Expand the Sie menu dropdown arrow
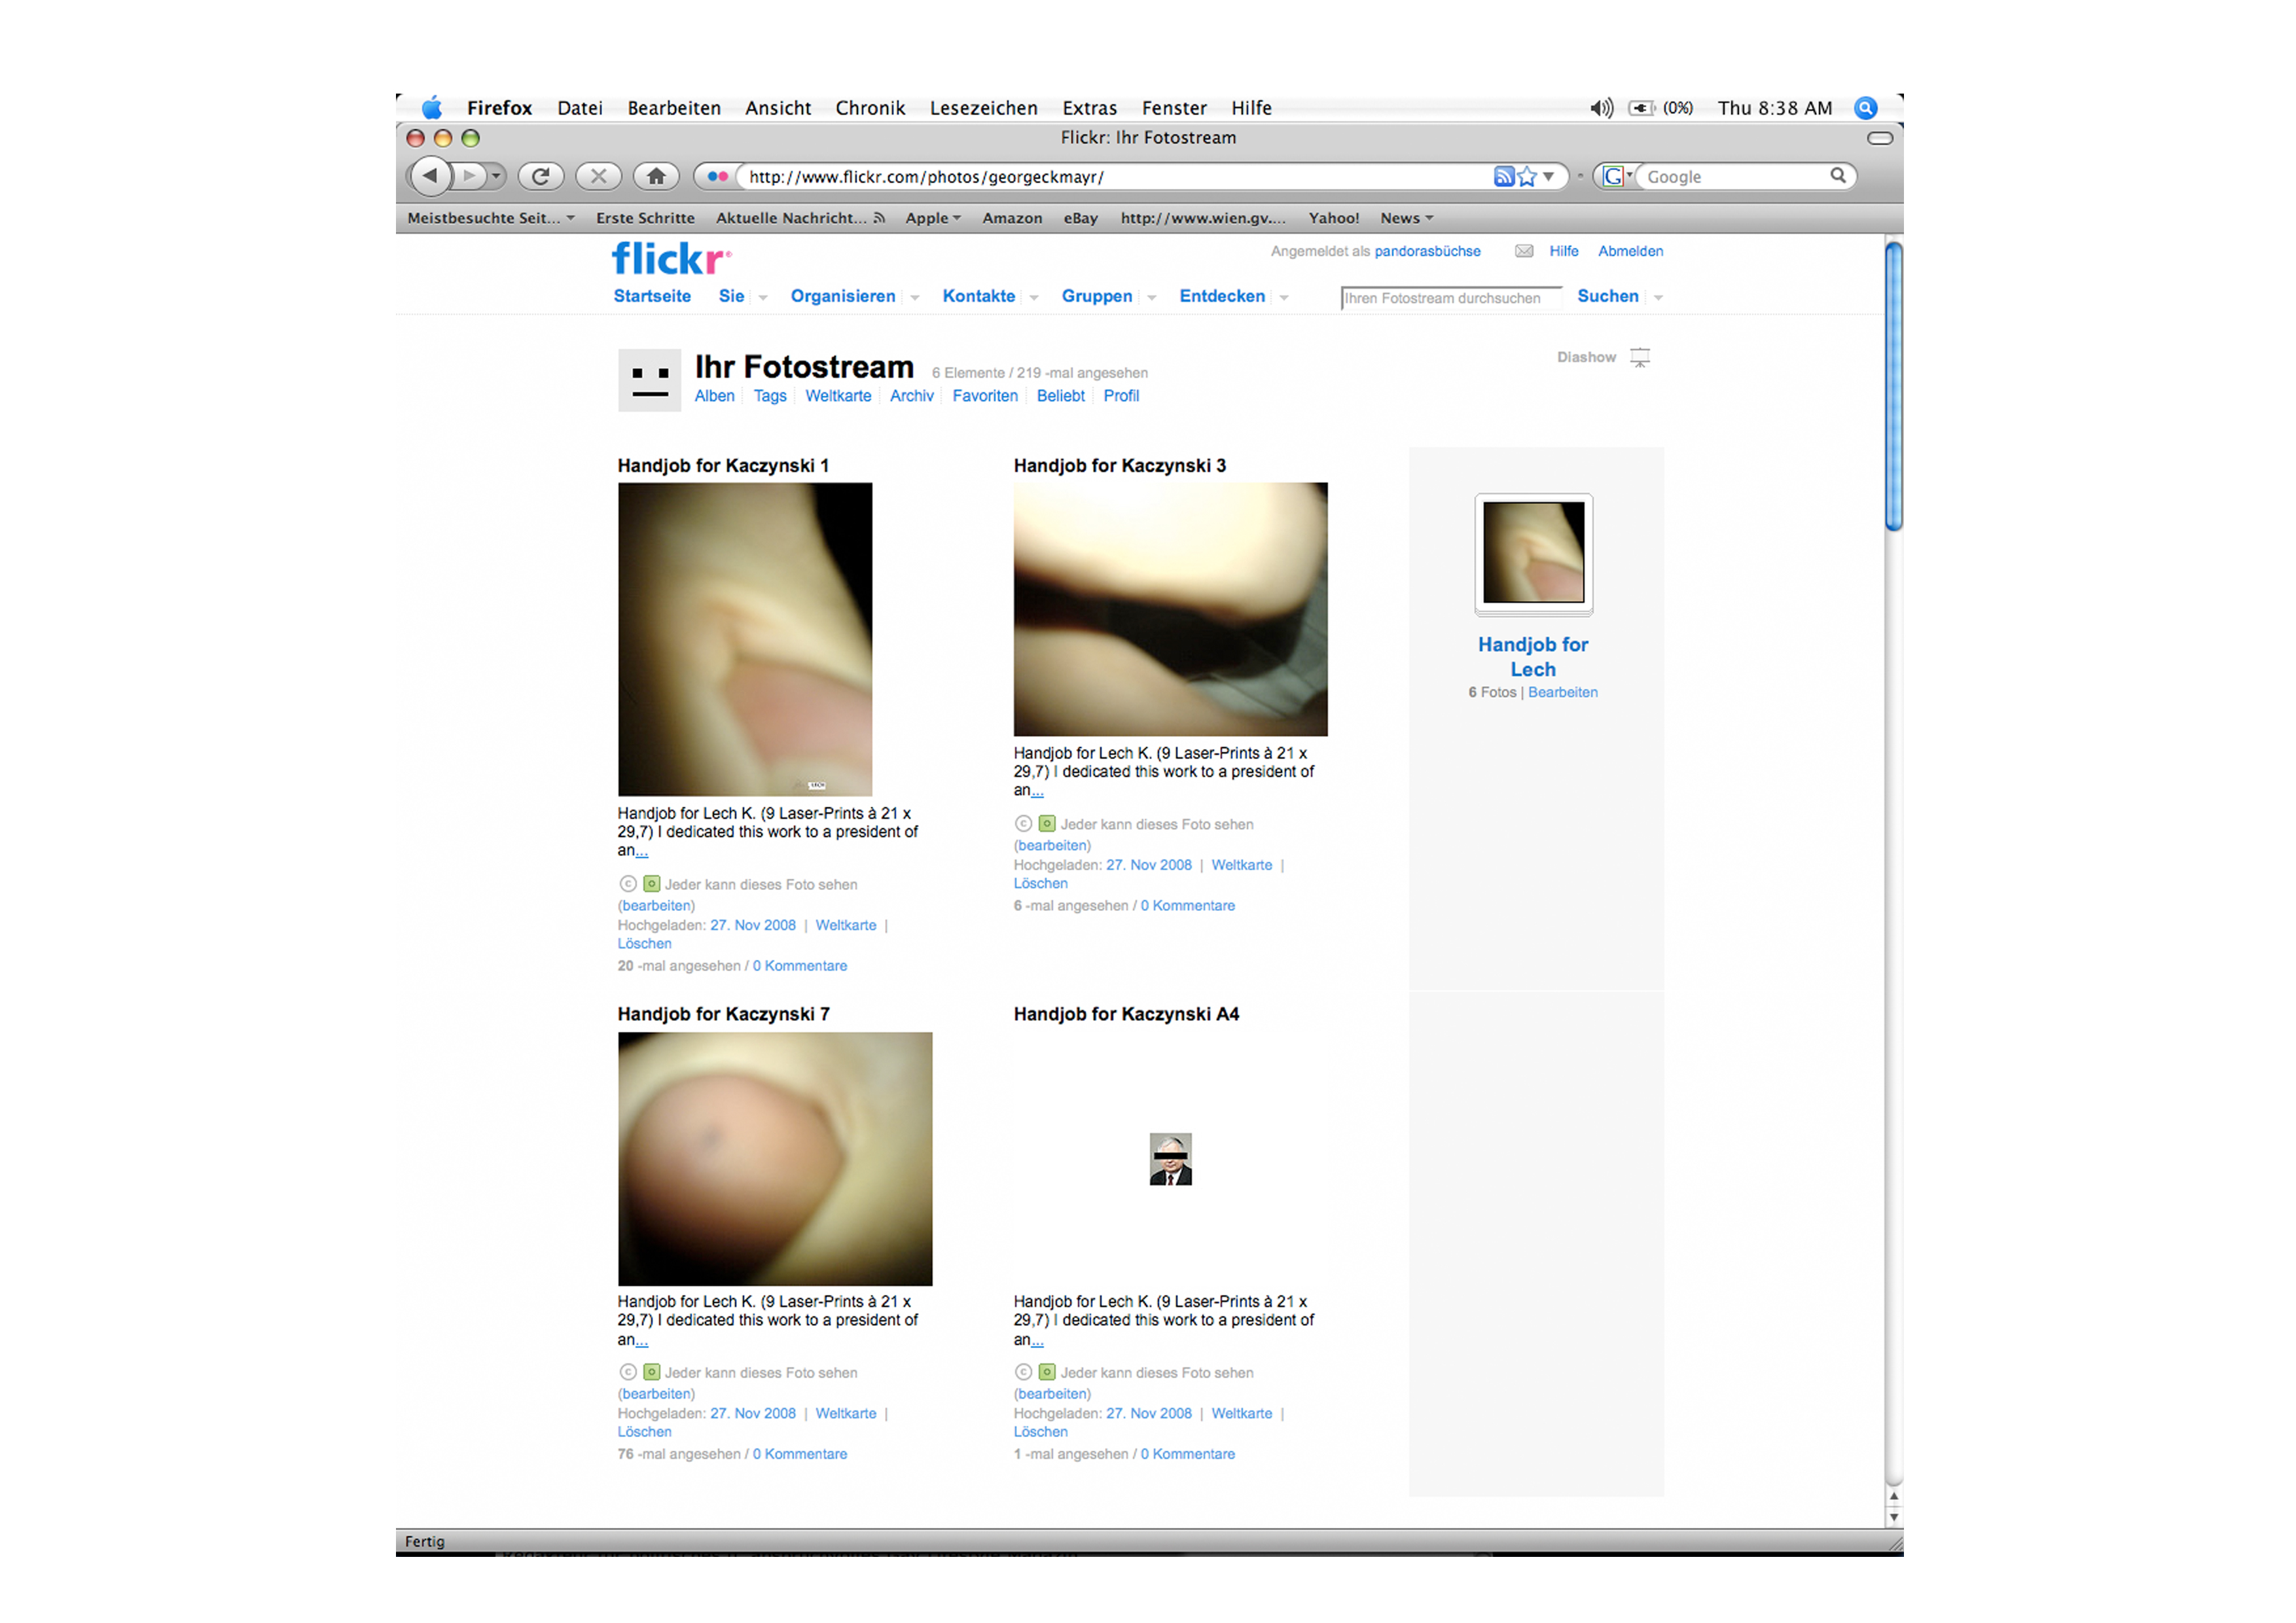The width and height of the screenshot is (2296, 1623). (763, 298)
